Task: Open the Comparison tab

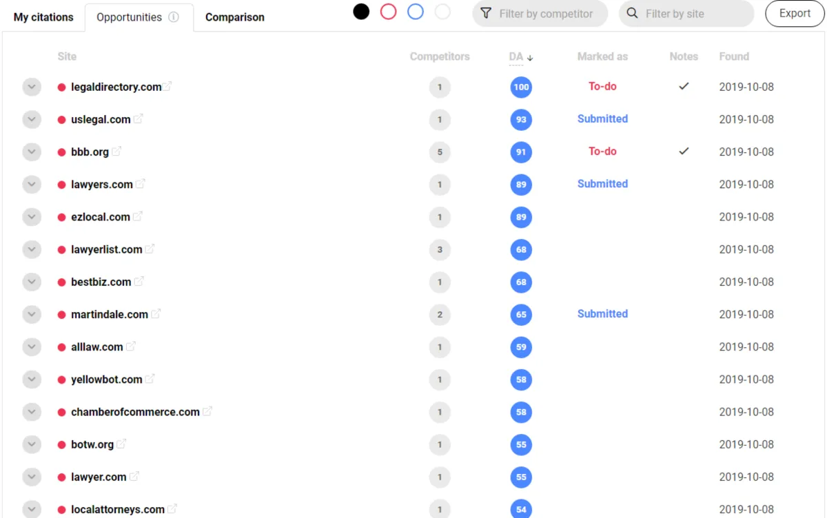Action: [235, 17]
